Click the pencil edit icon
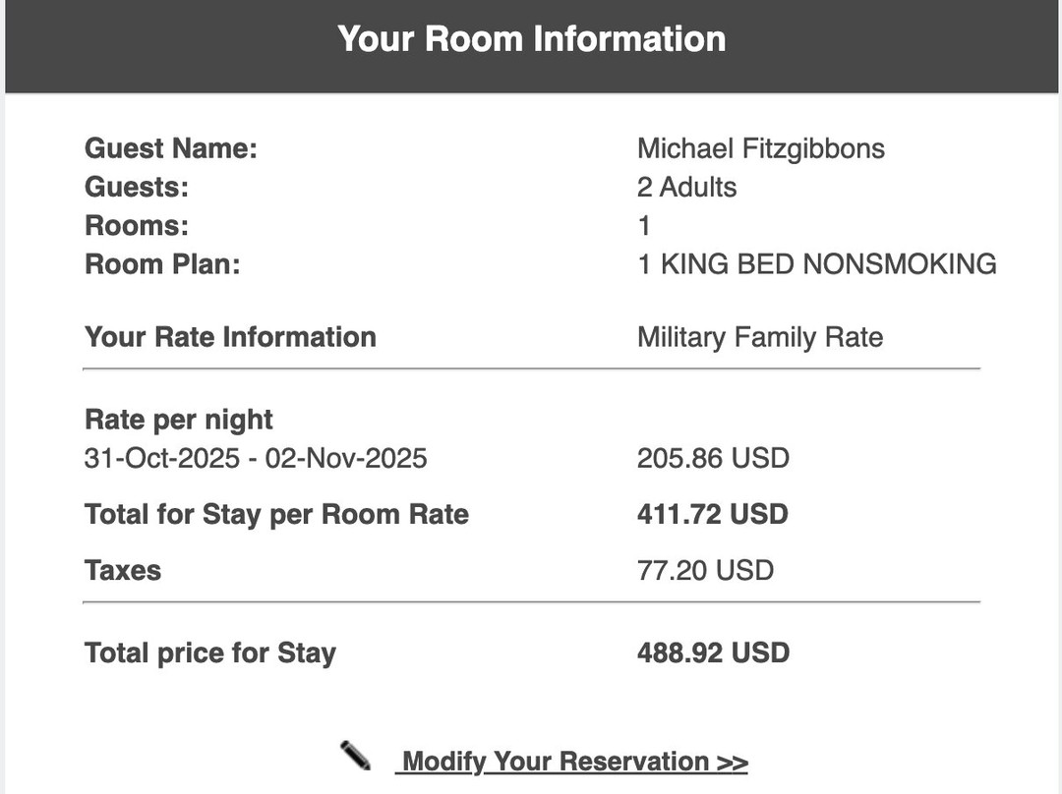Image resolution: width=1062 pixels, height=794 pixels. pyautogui.click(x=356, y=756)
